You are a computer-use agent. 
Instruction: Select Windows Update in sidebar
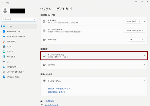(14, 77)
